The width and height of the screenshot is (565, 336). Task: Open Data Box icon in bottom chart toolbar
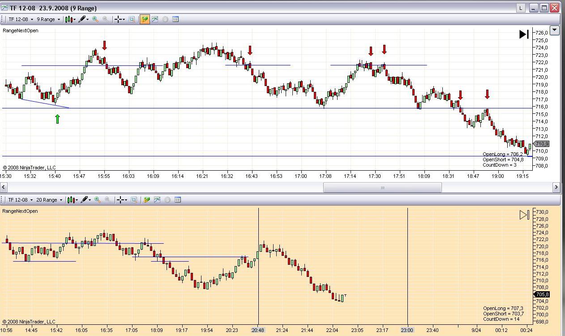(x=134, y=200)
